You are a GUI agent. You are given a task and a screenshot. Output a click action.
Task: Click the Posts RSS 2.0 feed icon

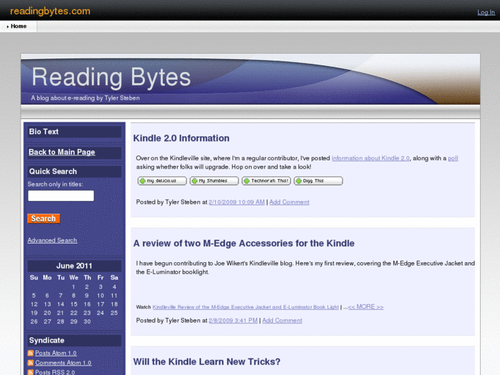(x=31, y=372)
